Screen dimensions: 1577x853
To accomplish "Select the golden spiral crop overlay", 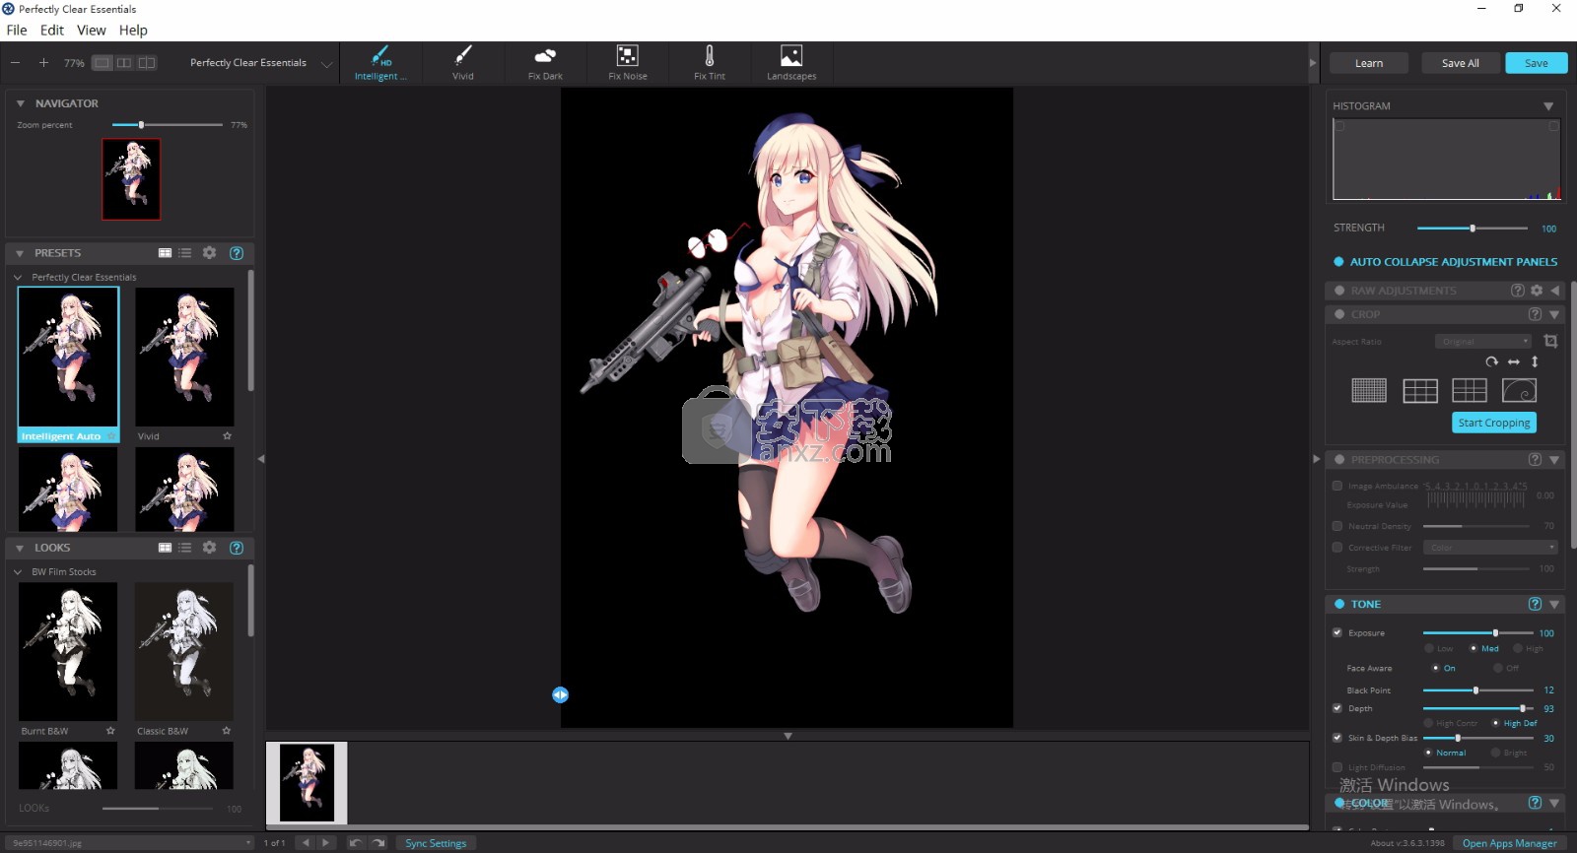I will pos(1519,391).
